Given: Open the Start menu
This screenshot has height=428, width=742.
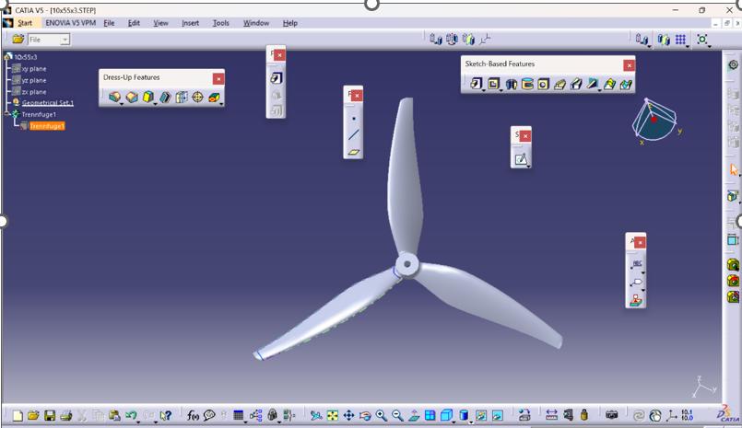Looking at the screenshot, I should pos(25,23).
